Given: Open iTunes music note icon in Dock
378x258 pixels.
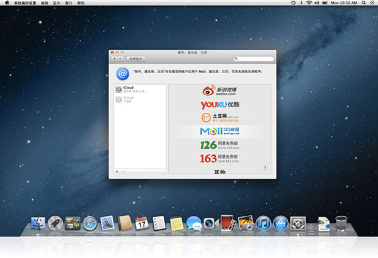Looking at the screenshot, I should tap(263, 223).
